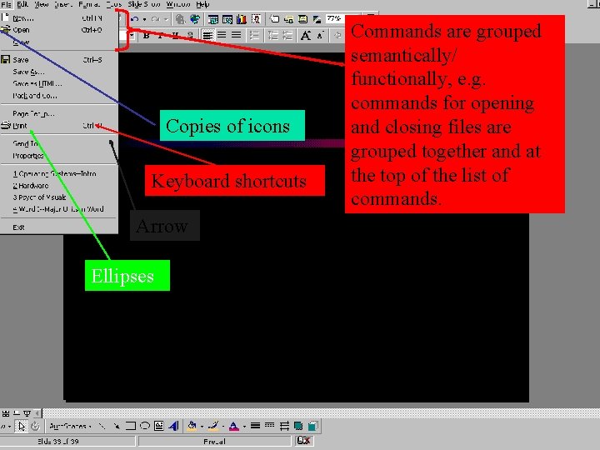
Task: Click the New Slide icon
Action: click(274, 18)
